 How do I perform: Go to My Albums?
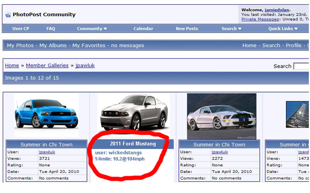click(x=53, y=45)
